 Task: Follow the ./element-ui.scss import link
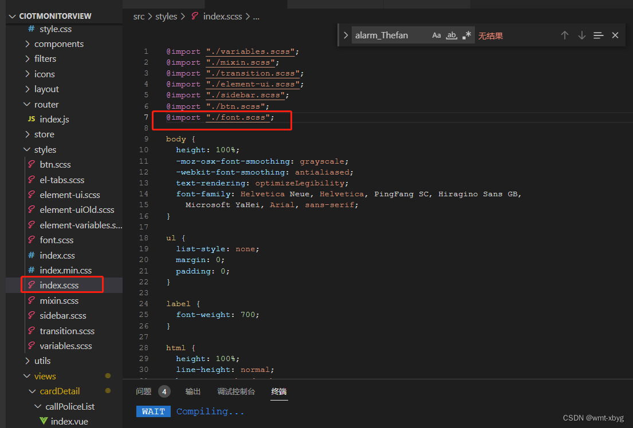tap(253, 84)
